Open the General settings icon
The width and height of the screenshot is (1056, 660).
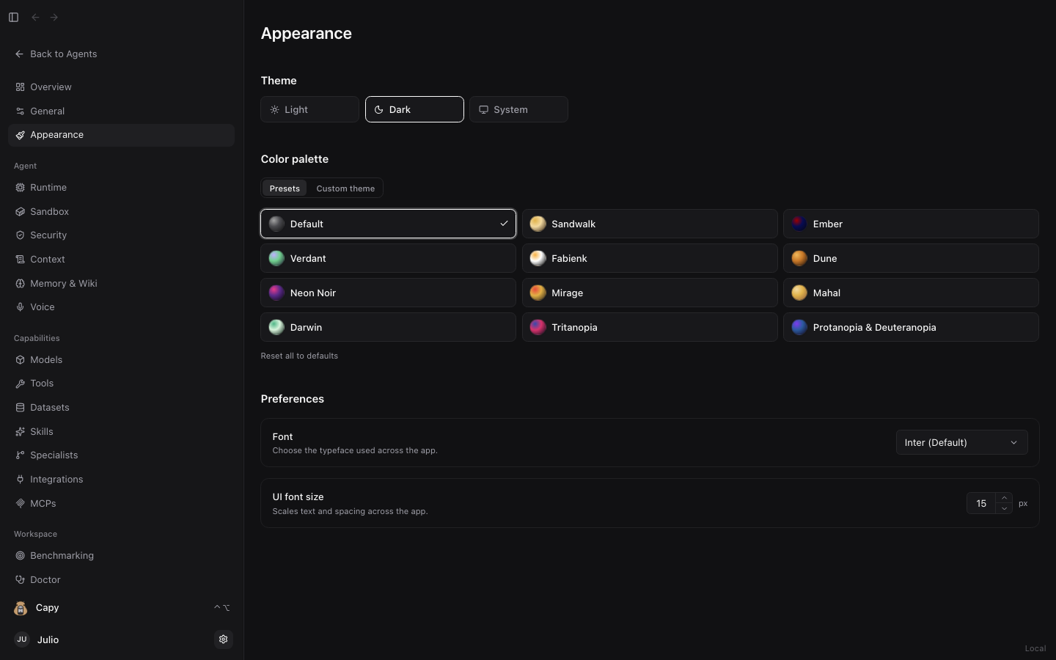(20, 111)
